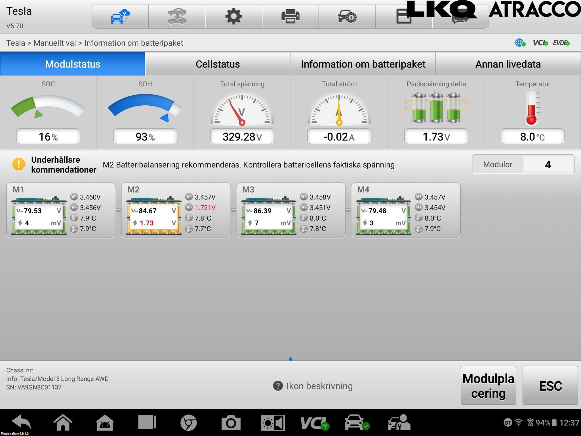Open the Ikon beskrivning help link
The height and width of the screenshot is (436, 581).
click(x=313, y=386)
